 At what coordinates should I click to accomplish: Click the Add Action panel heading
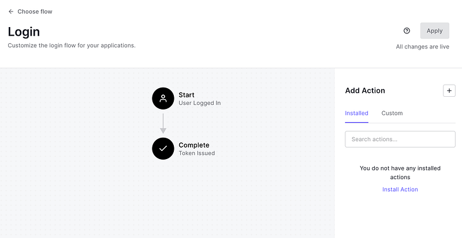point(365,90)
